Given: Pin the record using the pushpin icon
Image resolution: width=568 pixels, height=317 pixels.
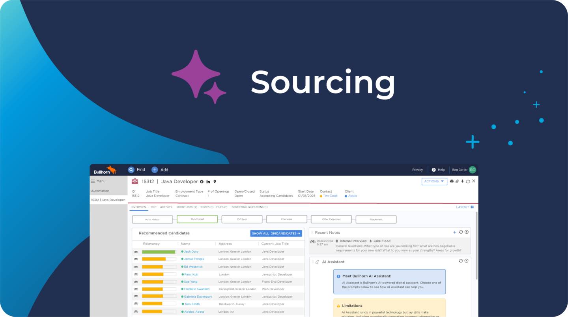Looking at the screenshot, I should (462, 181).
